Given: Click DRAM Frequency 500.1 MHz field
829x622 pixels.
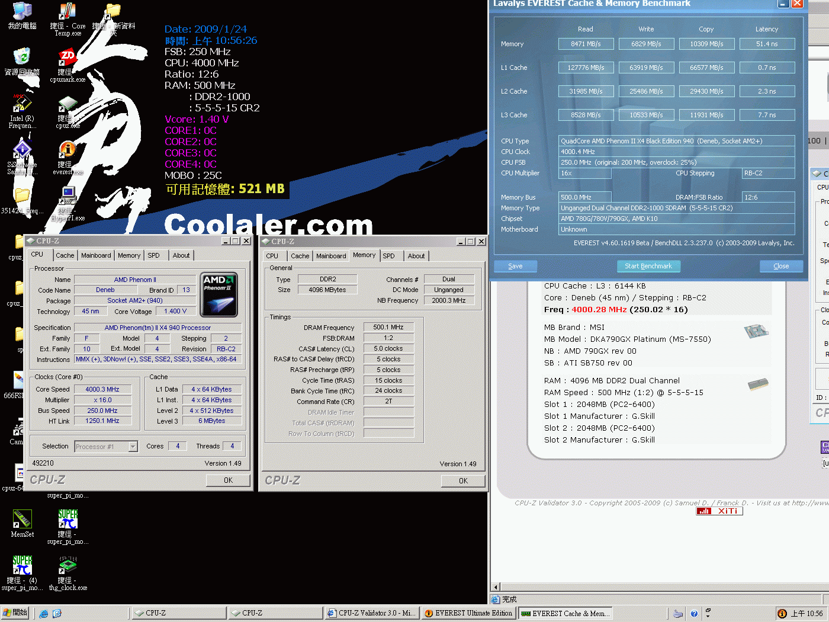Looking at the screenshot, I should [x=388, y=327].
